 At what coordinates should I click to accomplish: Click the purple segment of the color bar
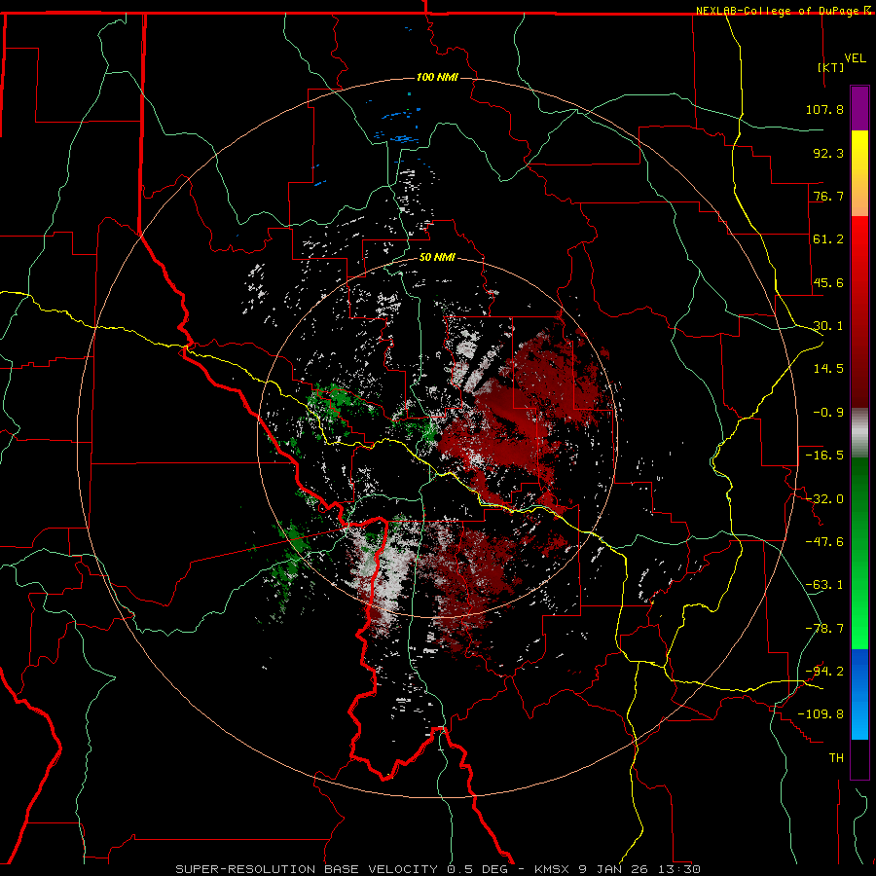(859, 108)
